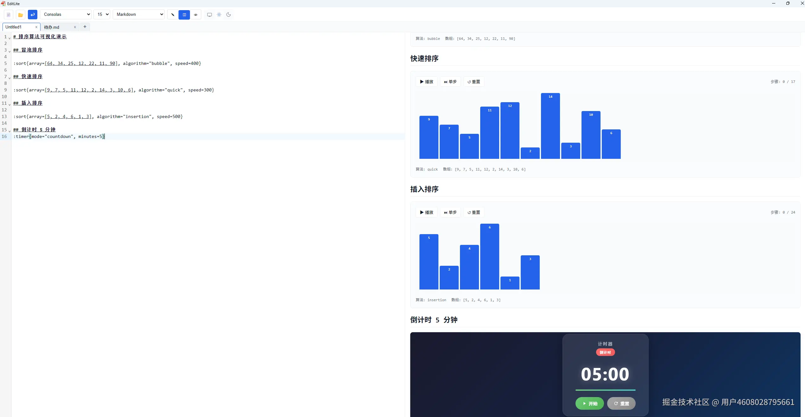Open a file with the folder icon
Screen dimensions: 805x417
21,15
